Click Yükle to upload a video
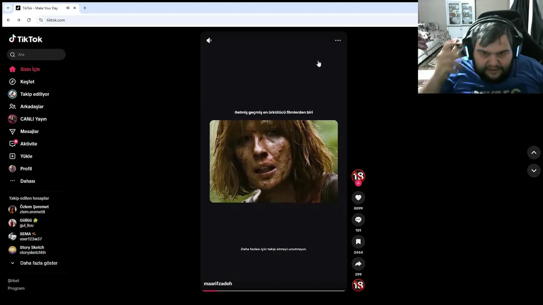This screenshot has width=543, height=305. [x=21, y=156]
